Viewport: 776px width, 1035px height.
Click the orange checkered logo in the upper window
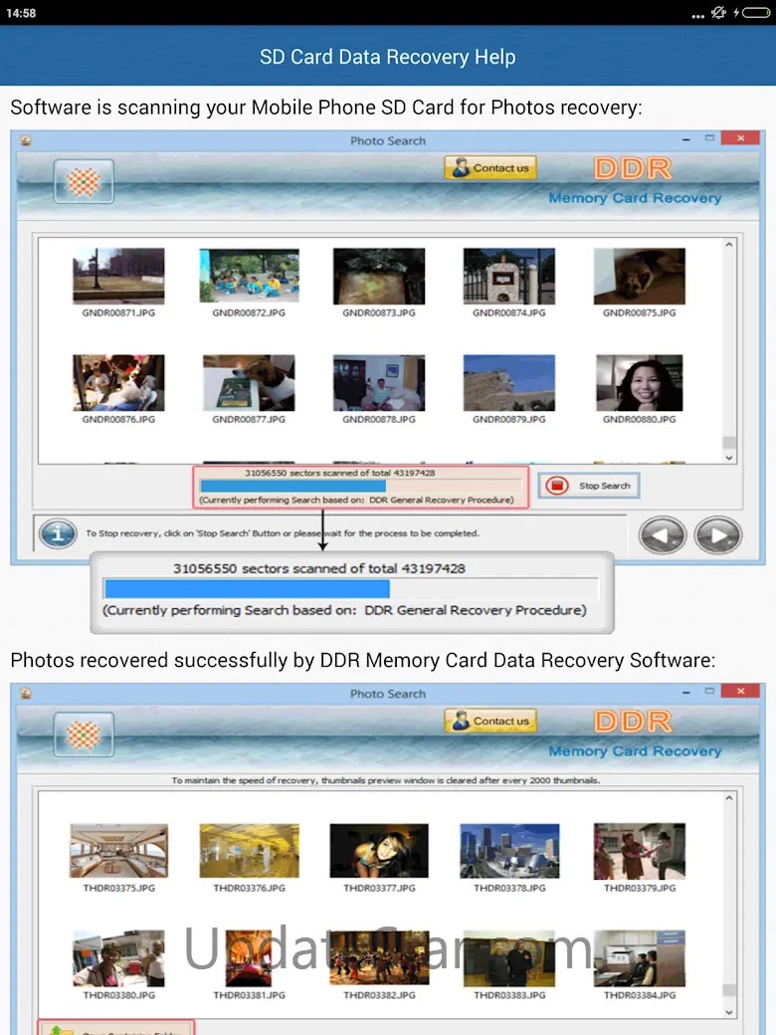(x=84, y=181)
